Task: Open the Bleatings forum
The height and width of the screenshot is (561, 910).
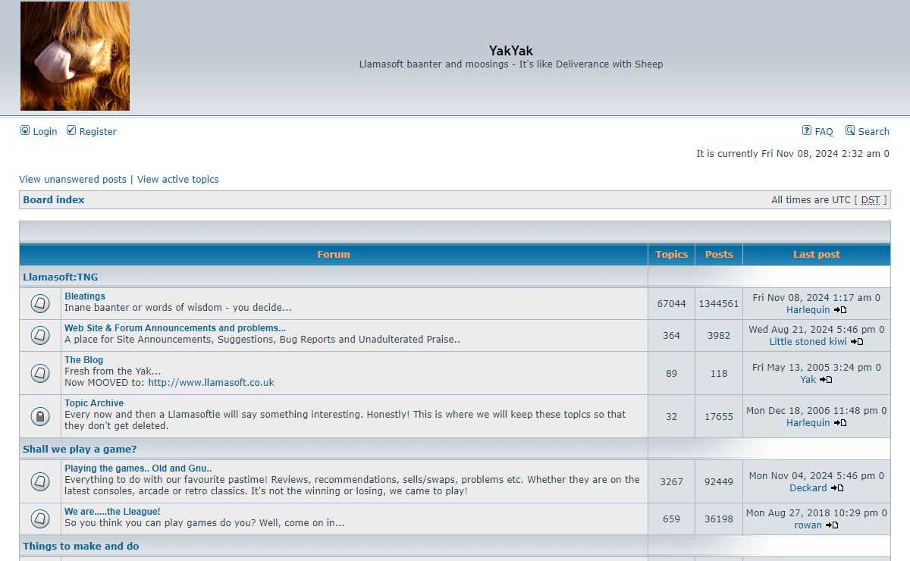Action: 85,296
